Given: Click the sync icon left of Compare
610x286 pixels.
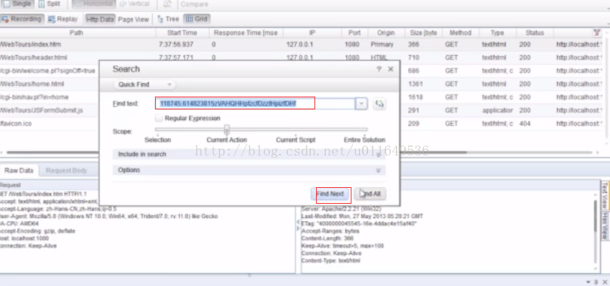Looking at the screenshot, I should 168,5.
